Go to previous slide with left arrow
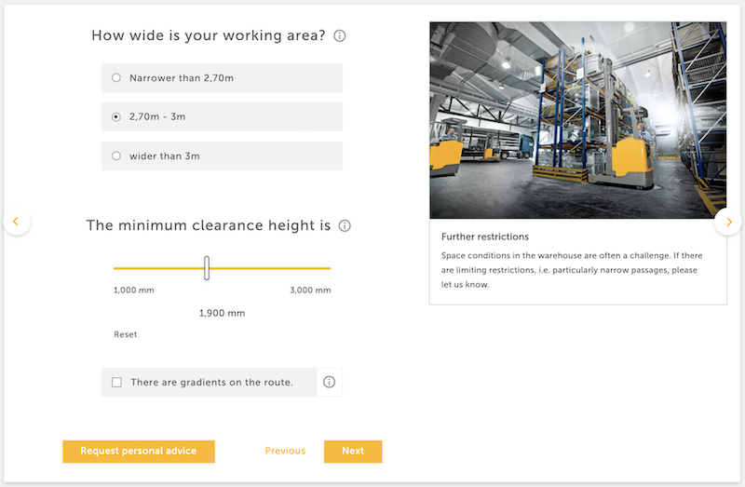 (17, 222)
